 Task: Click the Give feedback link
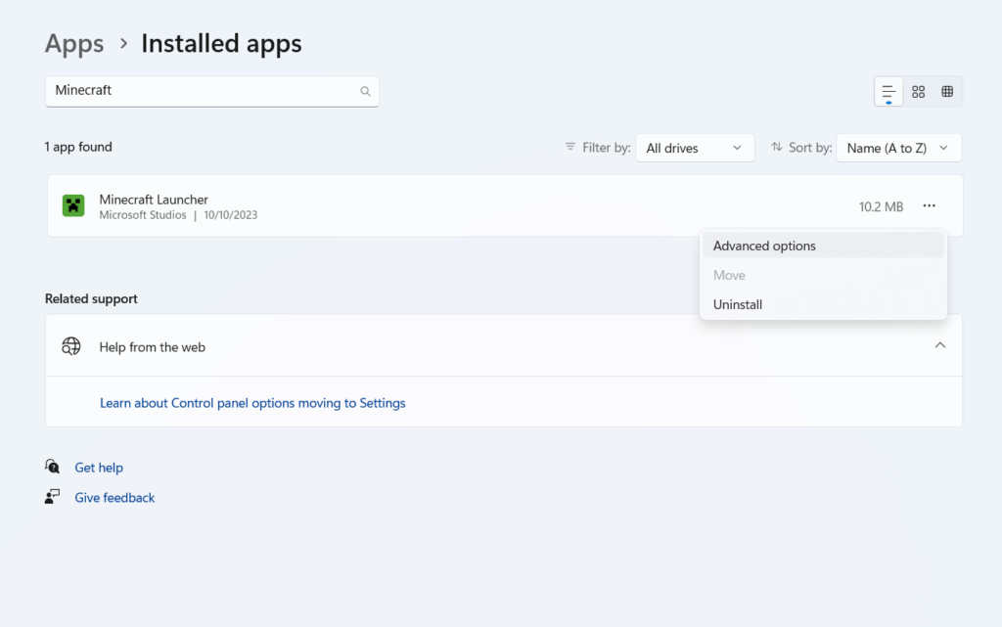(114, 497)
